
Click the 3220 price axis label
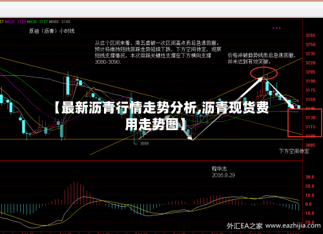pos(310,63)
